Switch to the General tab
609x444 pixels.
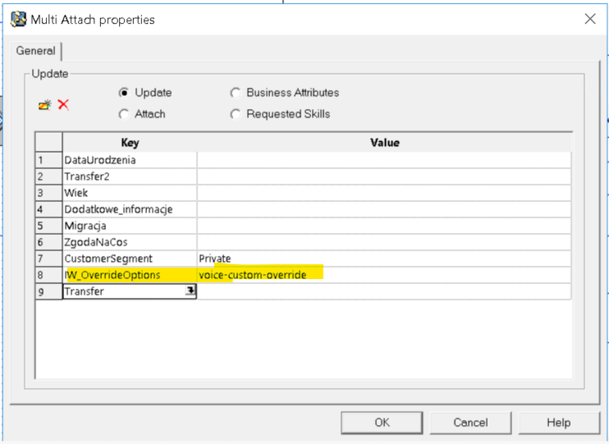(x=35, y=51)
